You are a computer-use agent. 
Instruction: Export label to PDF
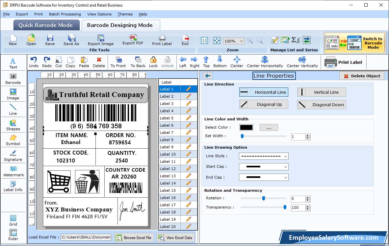pyautogui.click(x=133, y=40)
